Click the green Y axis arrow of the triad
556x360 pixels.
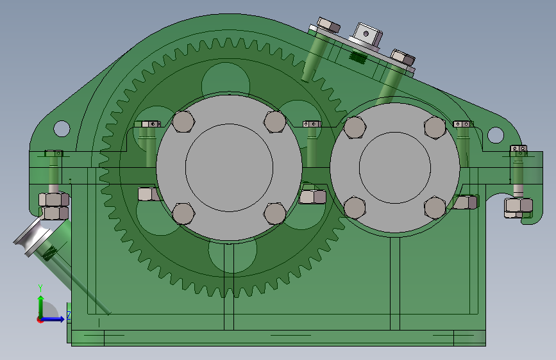[41, 306]
